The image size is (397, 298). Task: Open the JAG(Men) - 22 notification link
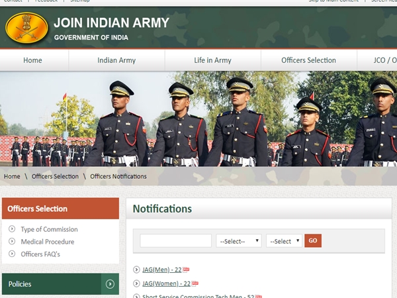tap(161, 270)
